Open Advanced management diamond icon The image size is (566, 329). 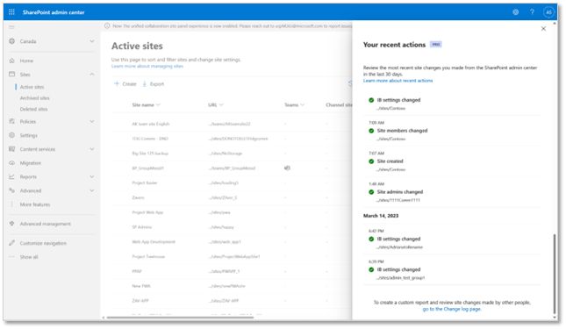pyautogui.click(x=12, y=224)
